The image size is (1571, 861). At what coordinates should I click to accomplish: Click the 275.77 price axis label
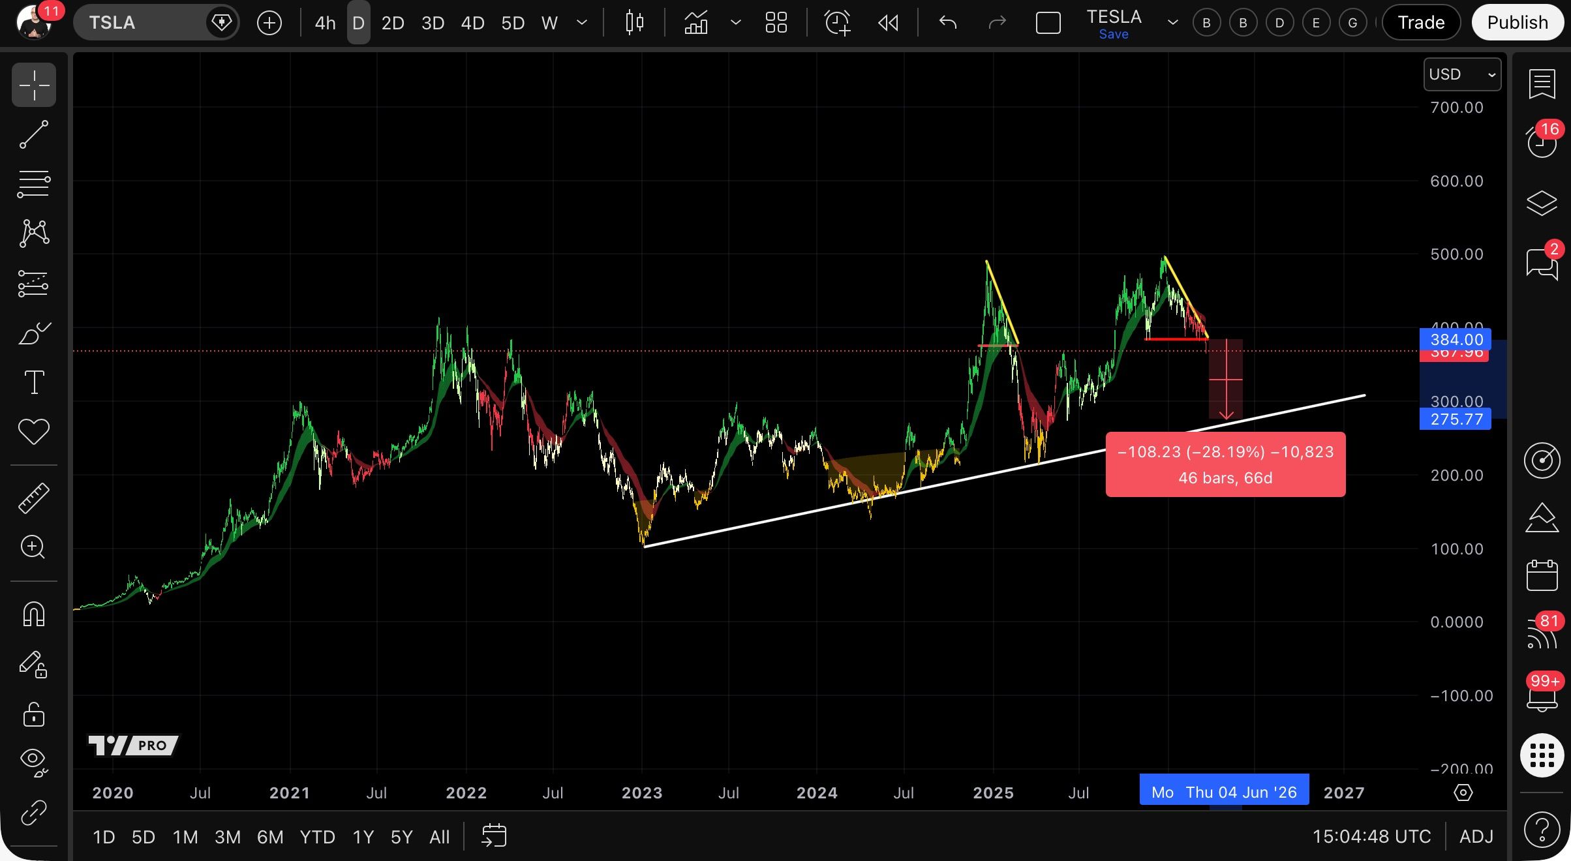tap(1456, 419)
